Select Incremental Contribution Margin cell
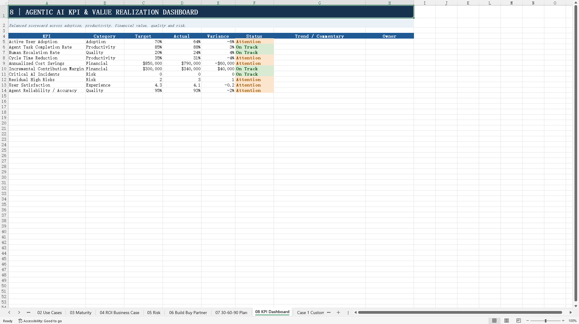Viewport: 579px width, 324px height. 47,69
